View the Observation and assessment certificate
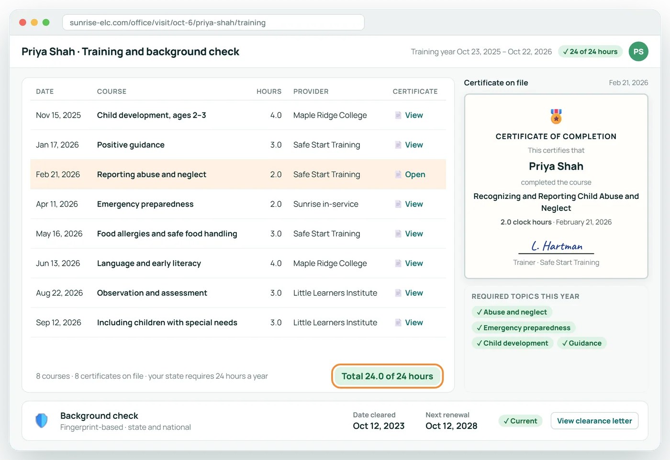Image resolution: width=670 pixels, height=460 pixels. pyautogui.click(x=414, y=293)
